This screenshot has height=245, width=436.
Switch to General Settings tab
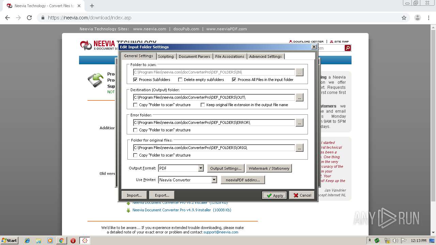(139, 56)
